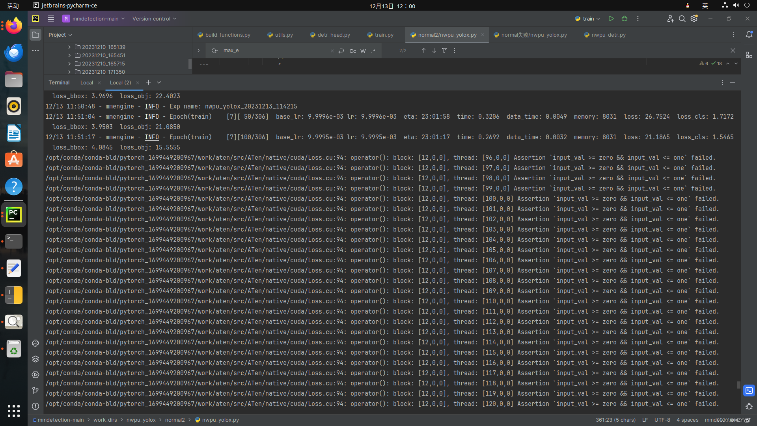This screenshot has height=426, width=757.
Task: Open the Git tool window icon
Action: coord(35,390)
